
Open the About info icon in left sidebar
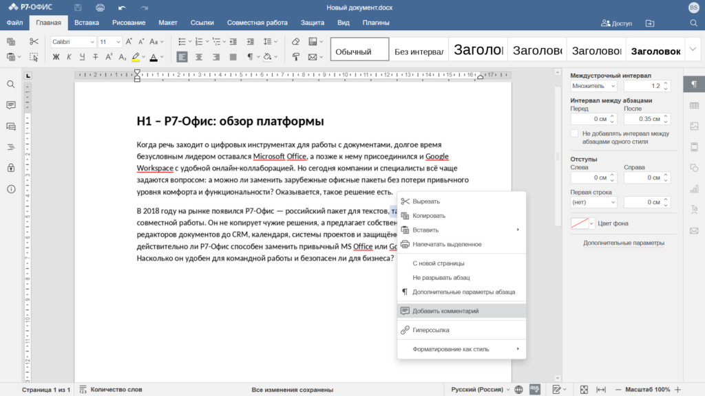click(11, 189)
